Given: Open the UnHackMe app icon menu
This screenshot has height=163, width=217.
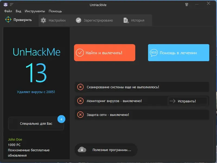Looking at the screenshot, I should coord(5,5).
